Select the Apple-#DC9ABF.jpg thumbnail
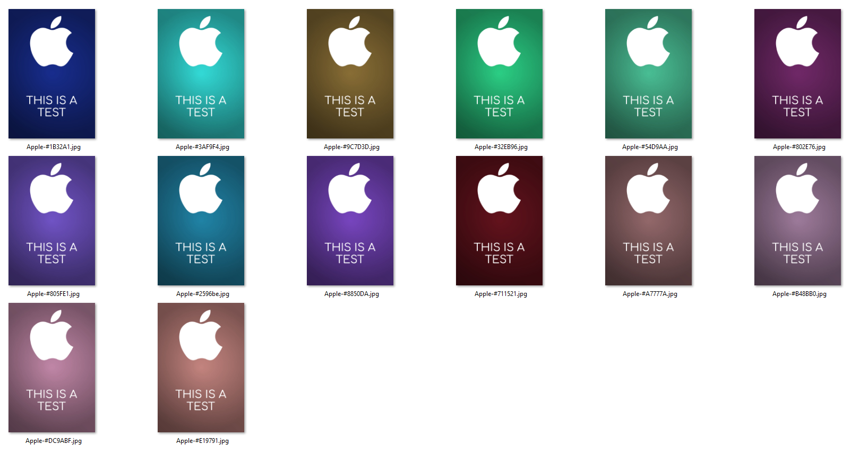Viewport: 851px width, 462px height. point(51,368)
